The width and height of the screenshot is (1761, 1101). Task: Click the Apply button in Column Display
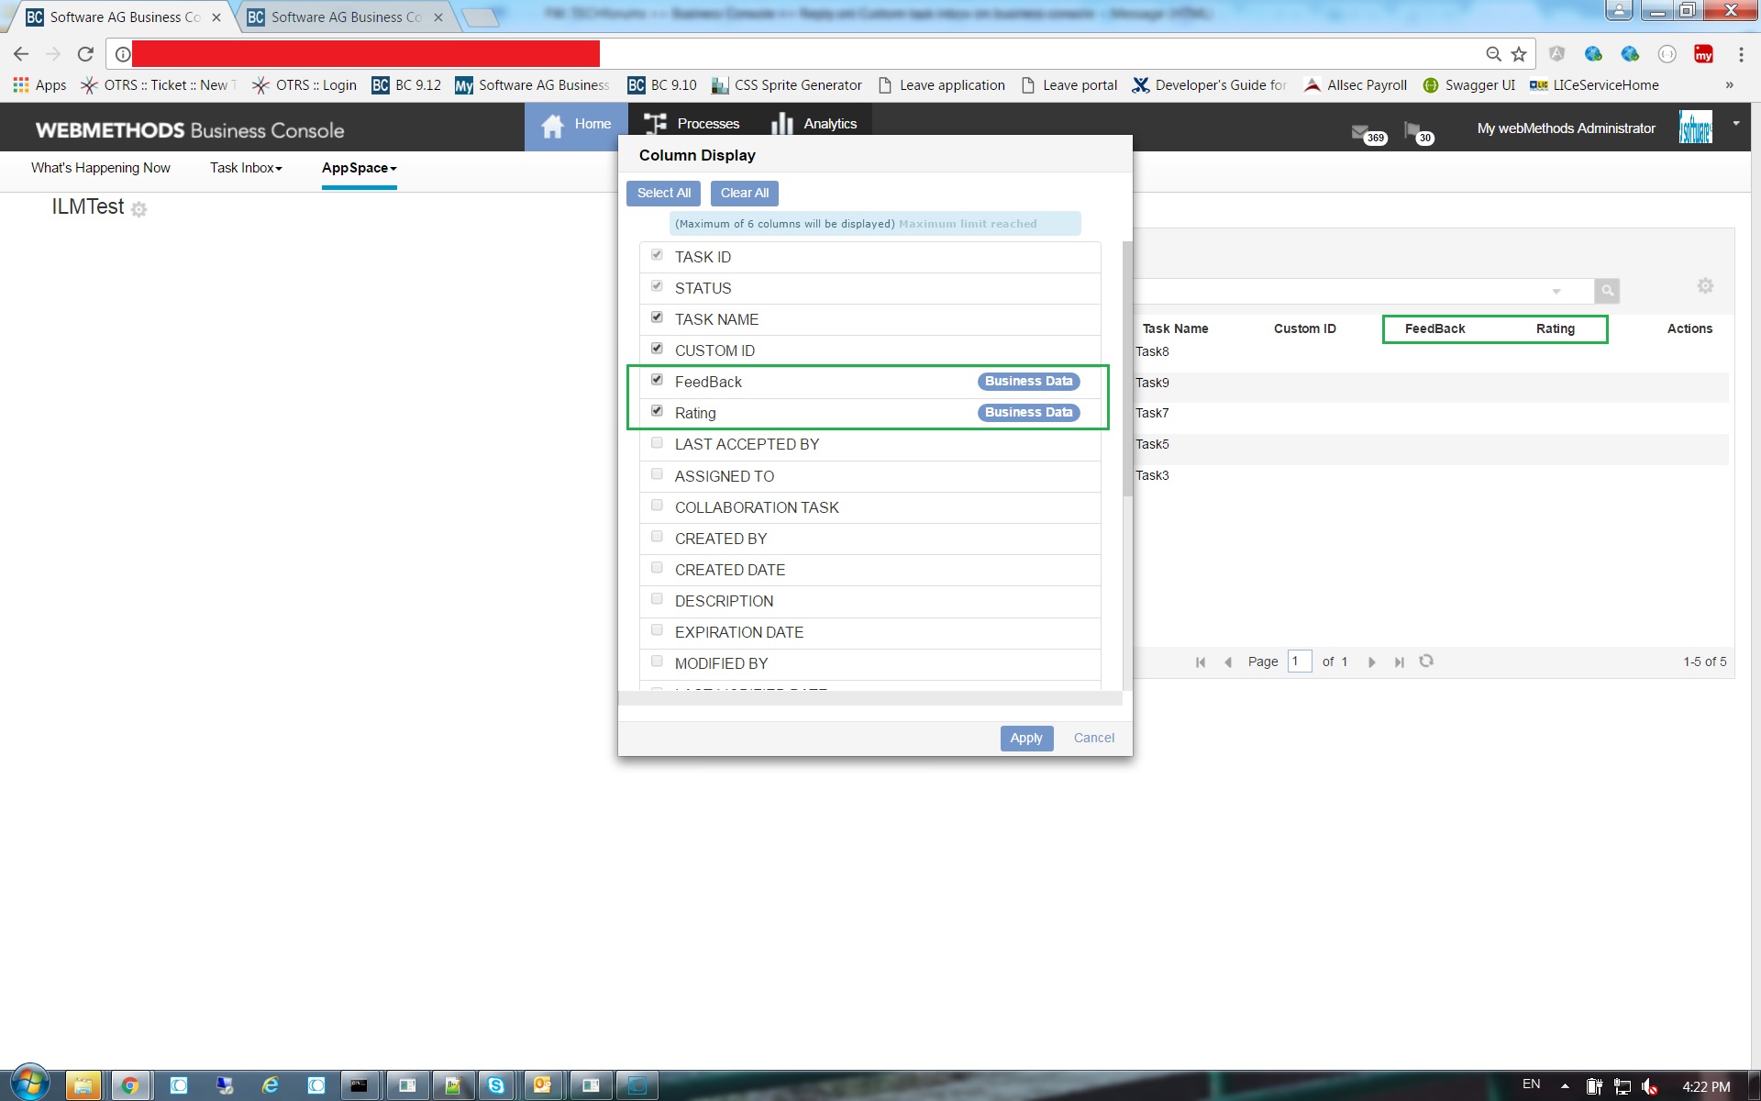[x=1026, y=738]
